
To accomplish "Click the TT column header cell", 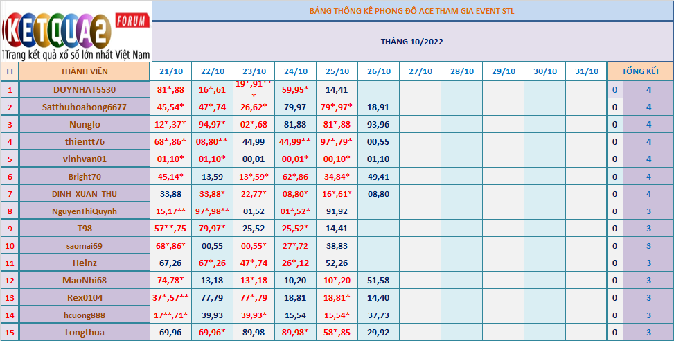I will click(x=10, y=71).
